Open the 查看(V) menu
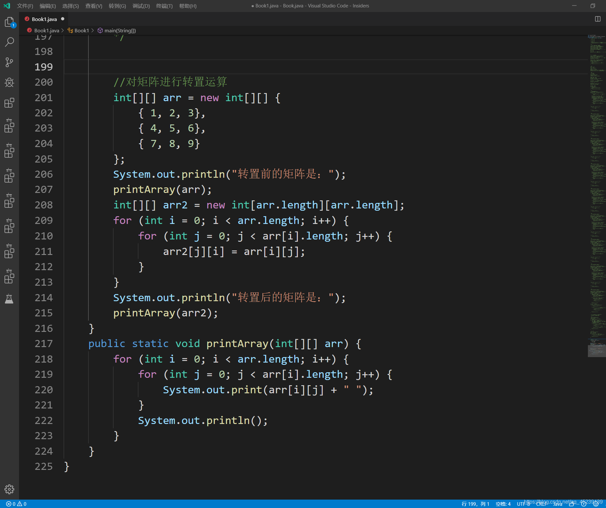 (94, 6)
